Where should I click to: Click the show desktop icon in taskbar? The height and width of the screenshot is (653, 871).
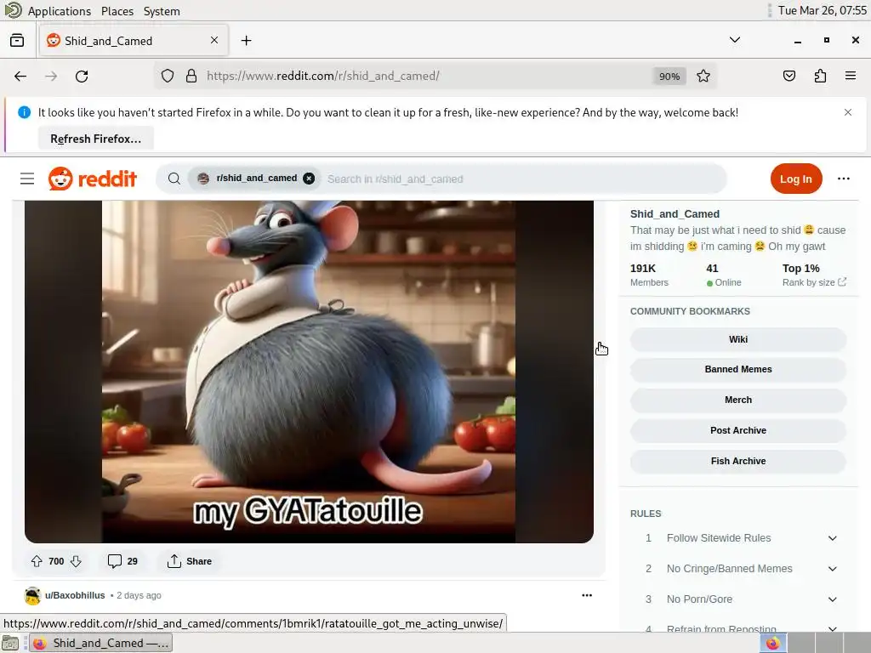(x=10, y=643)
